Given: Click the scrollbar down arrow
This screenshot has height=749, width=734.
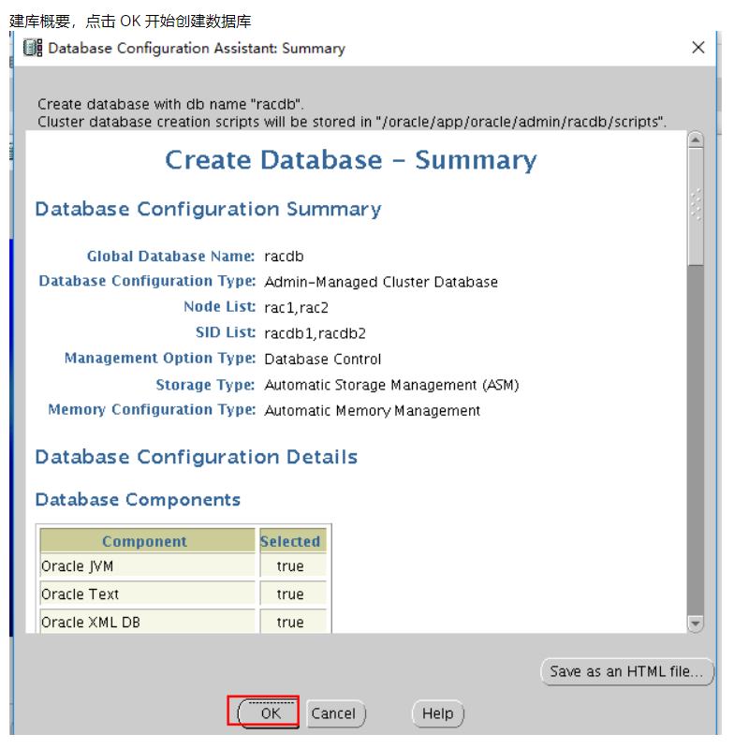Looking at the screenshot, I should (x=696, y=624).
